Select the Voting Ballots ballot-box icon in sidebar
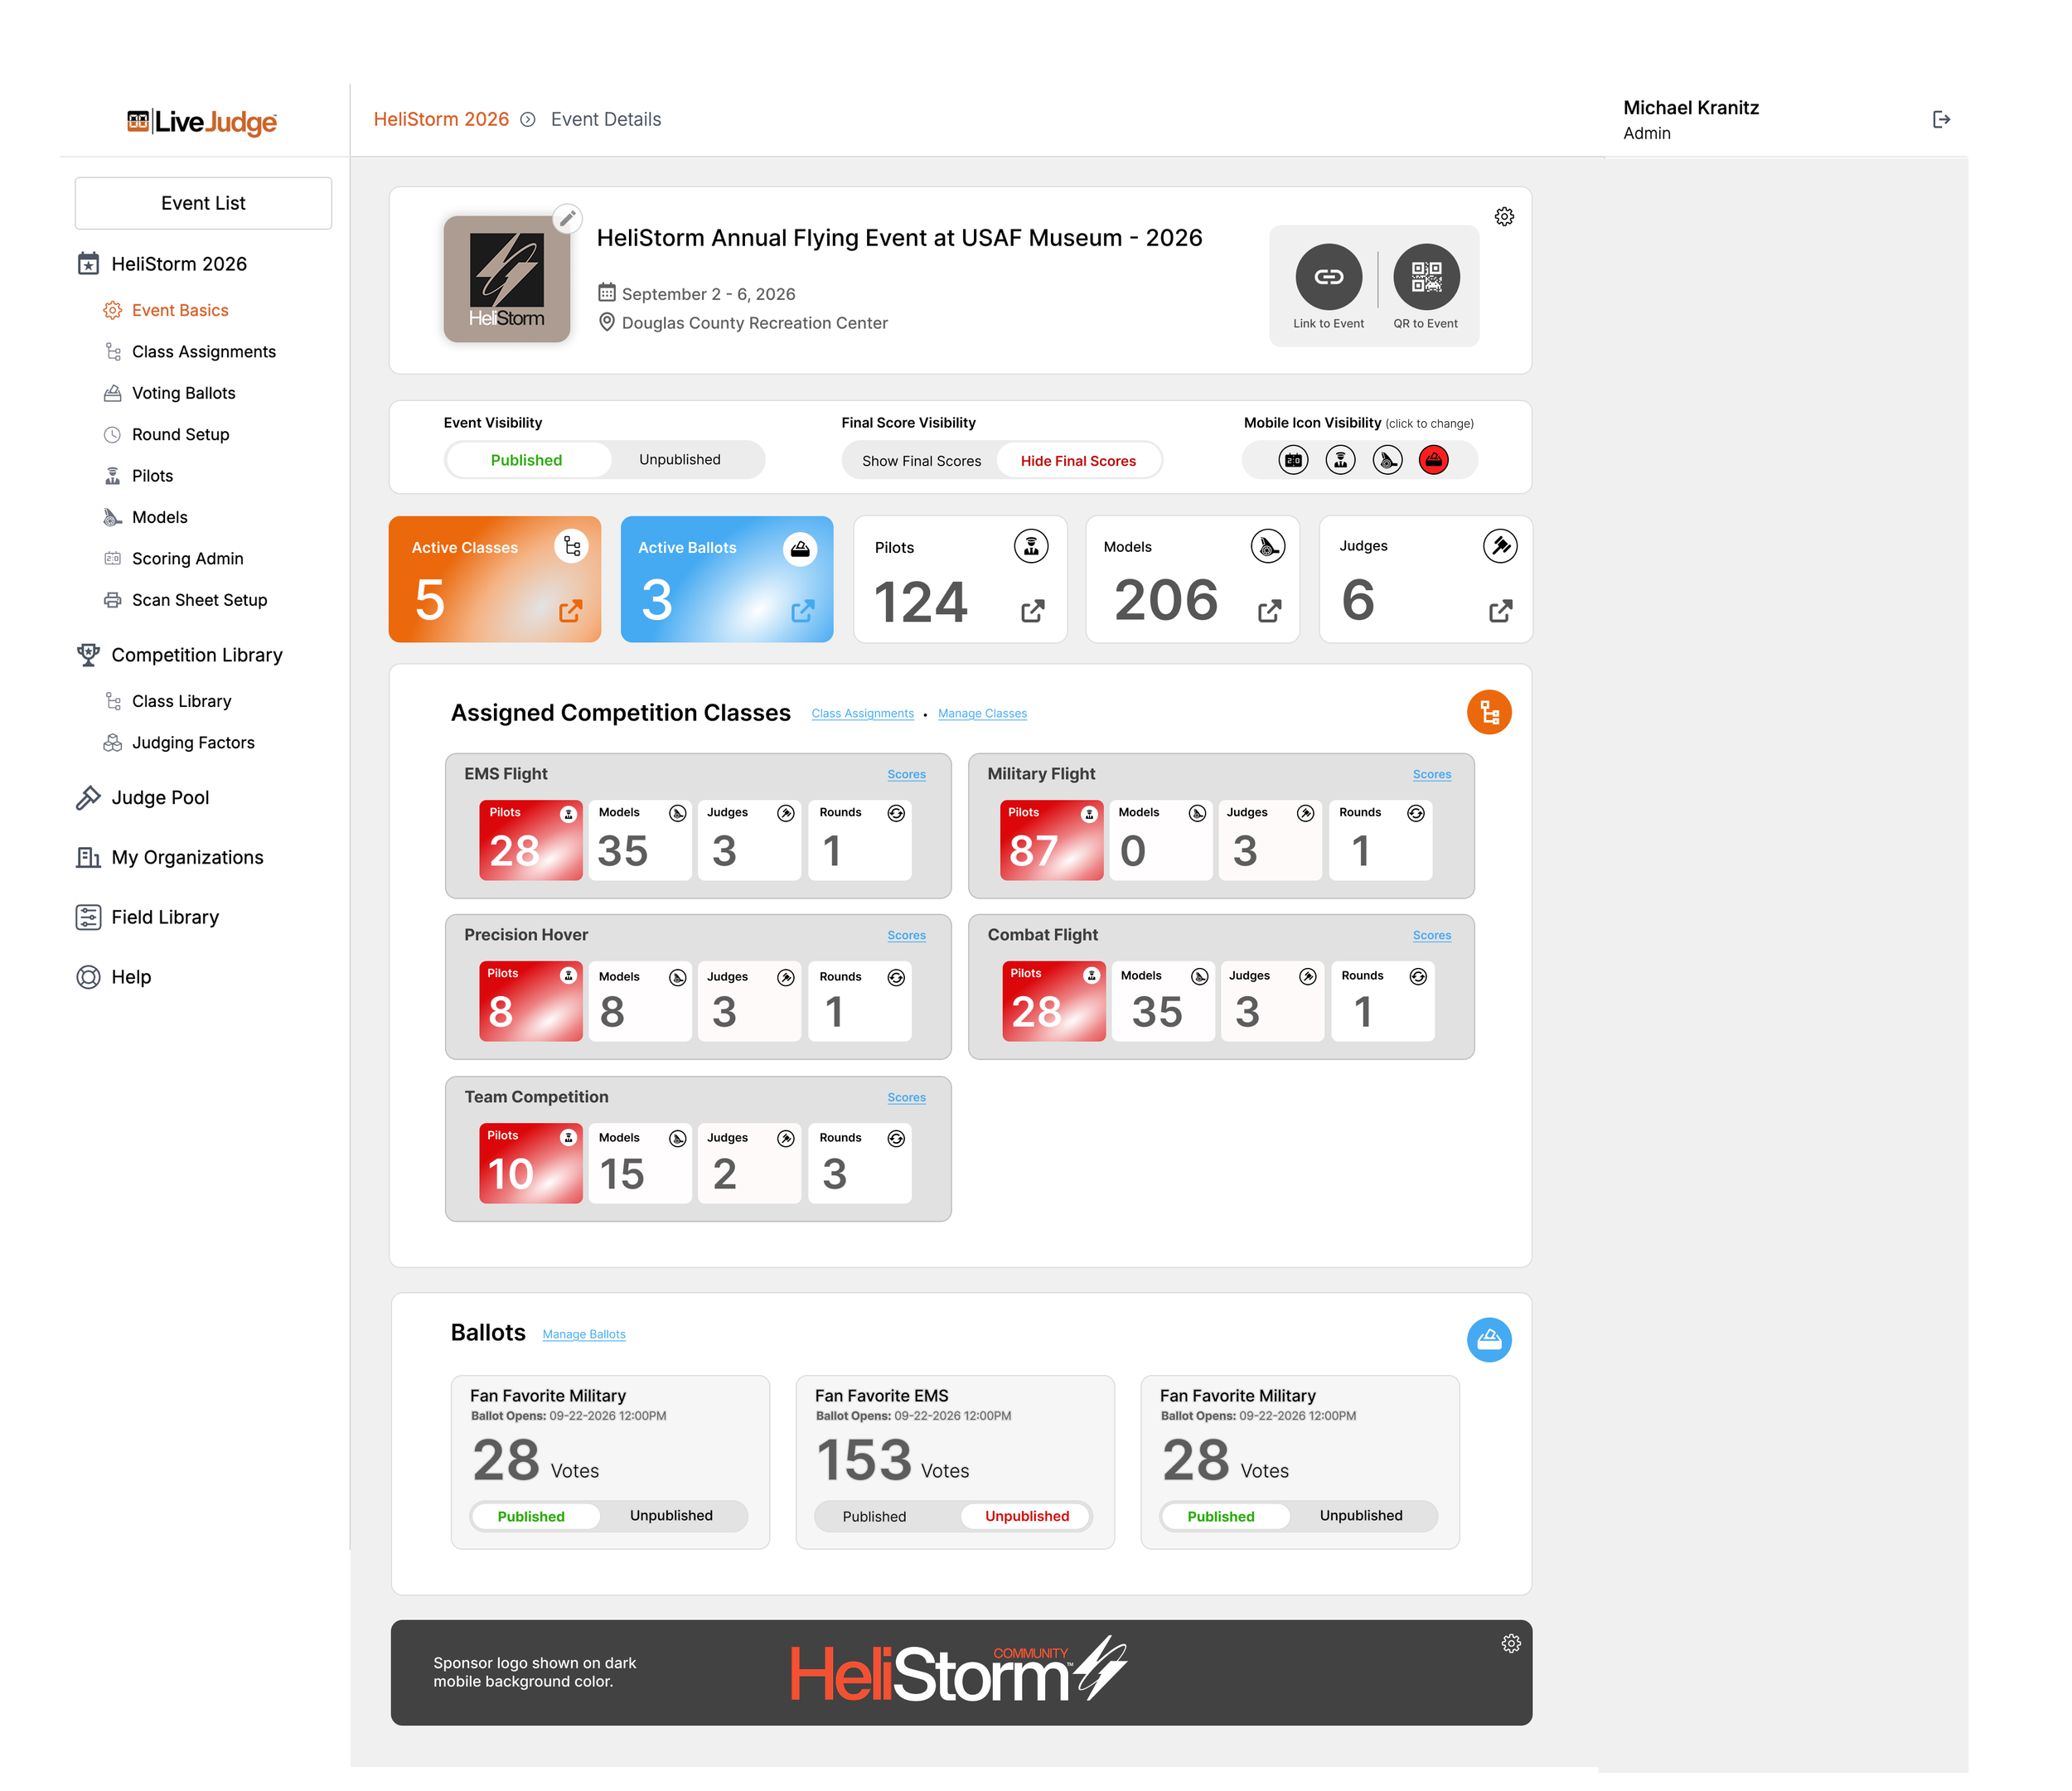 pos(113,393)
